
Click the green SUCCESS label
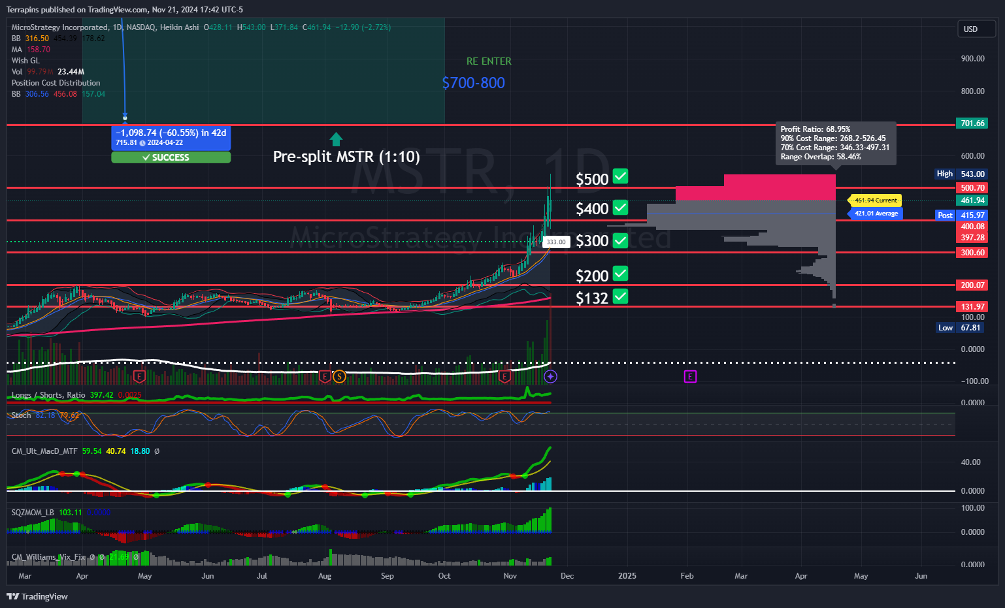point(171,157)
